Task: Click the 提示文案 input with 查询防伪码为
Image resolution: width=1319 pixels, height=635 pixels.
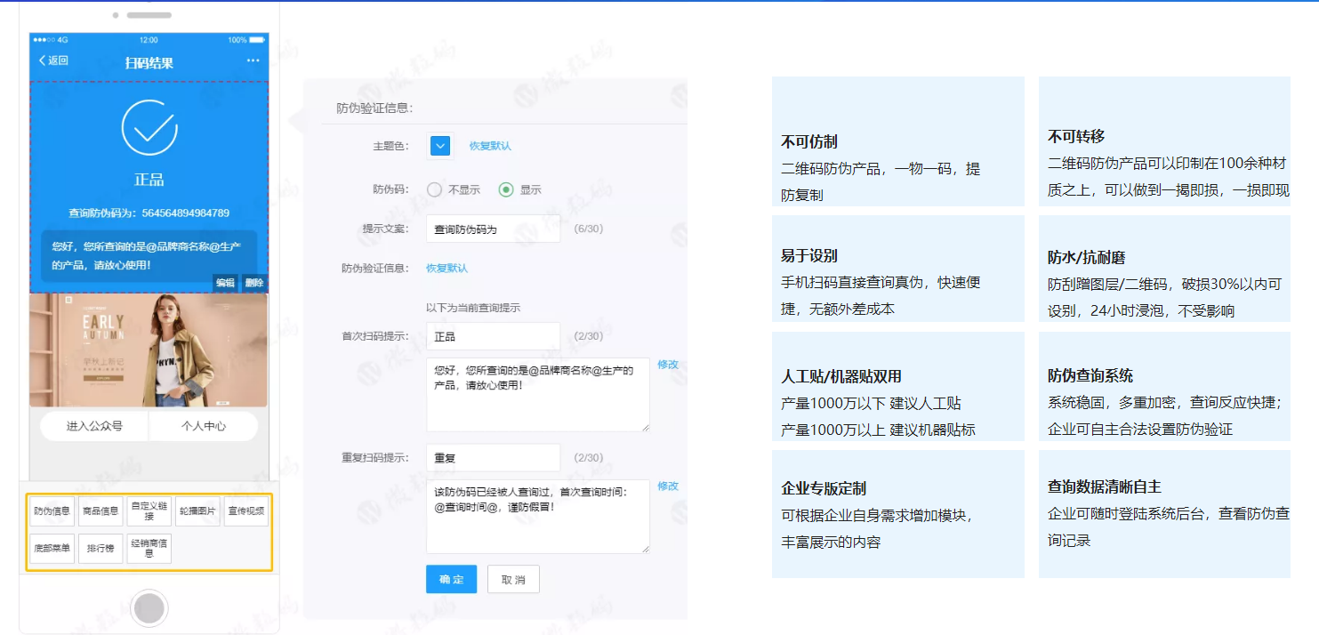Action: click(x=493, y=229)
